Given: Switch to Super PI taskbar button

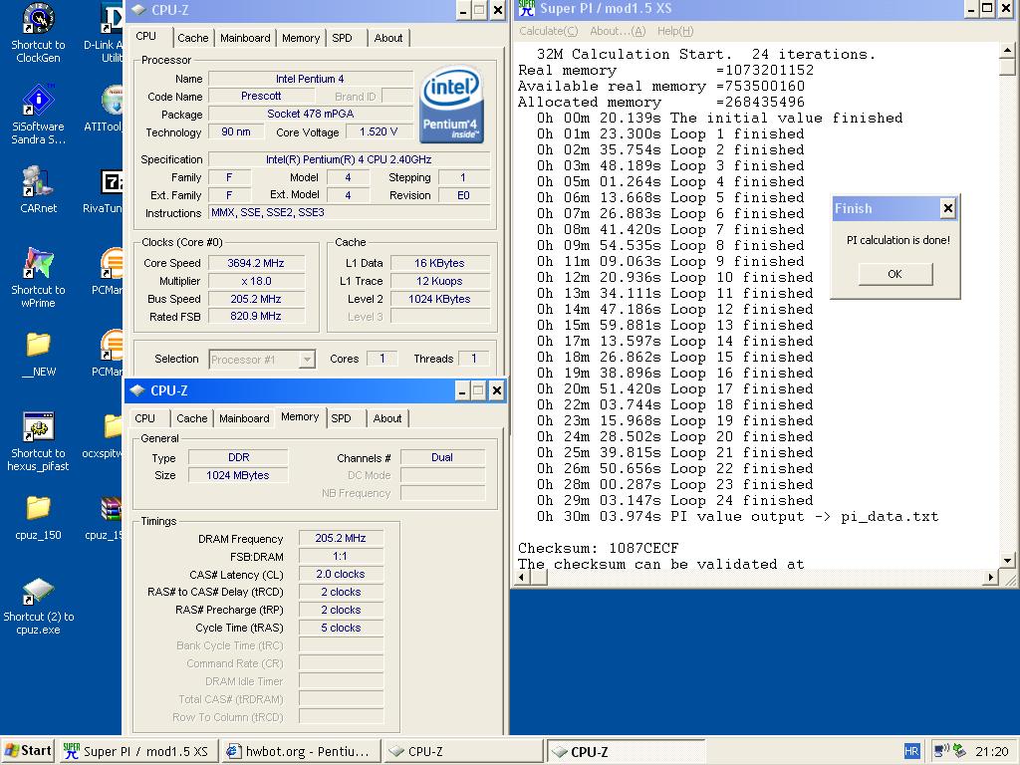Looking at the screenshot, I should coord(137,751).
